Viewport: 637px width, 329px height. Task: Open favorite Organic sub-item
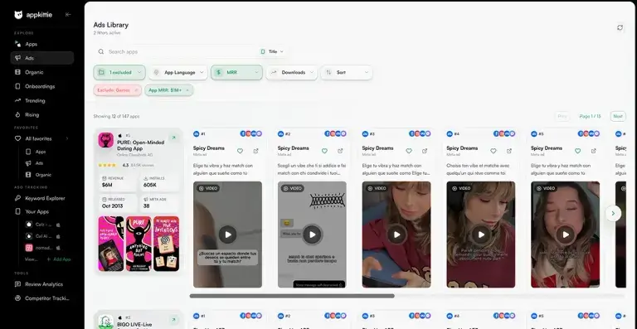43,175
